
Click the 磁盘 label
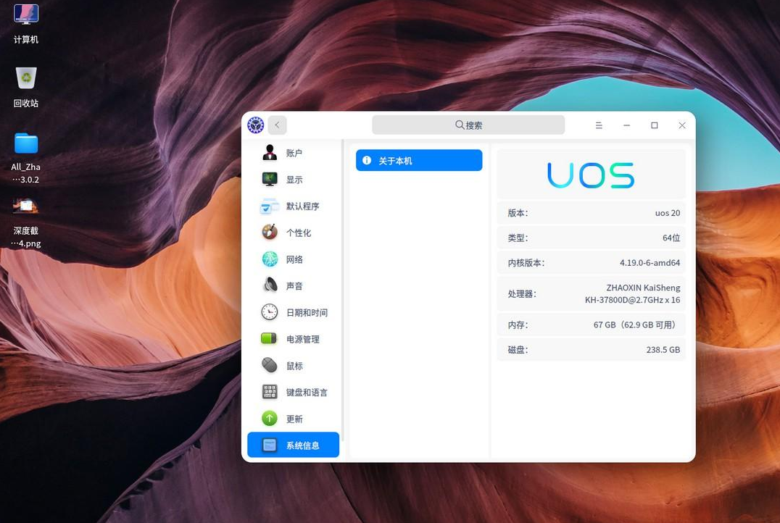[x=518, y=349]
